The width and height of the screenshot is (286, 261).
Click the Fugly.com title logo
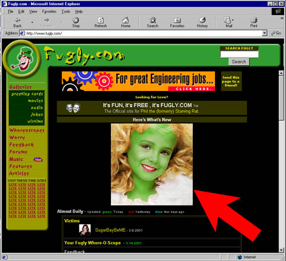coord(85,56)
